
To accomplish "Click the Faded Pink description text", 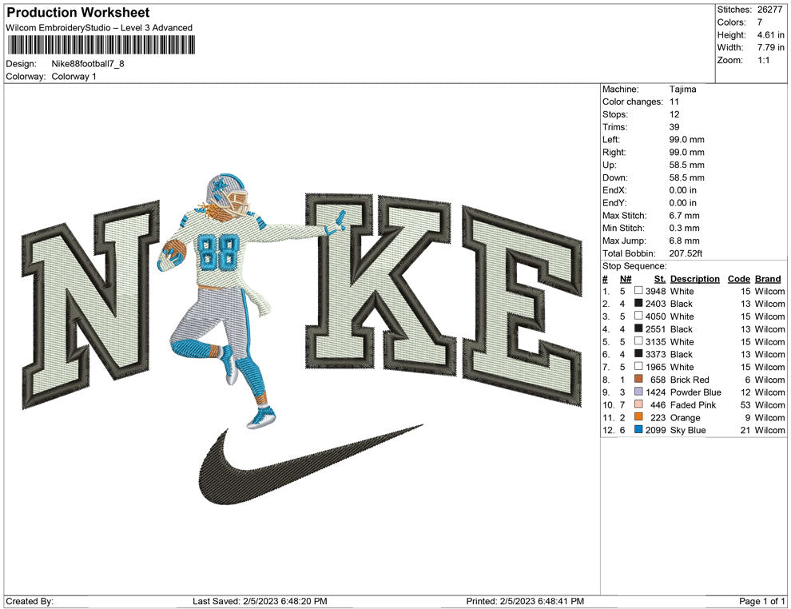I will click(694, 404).
